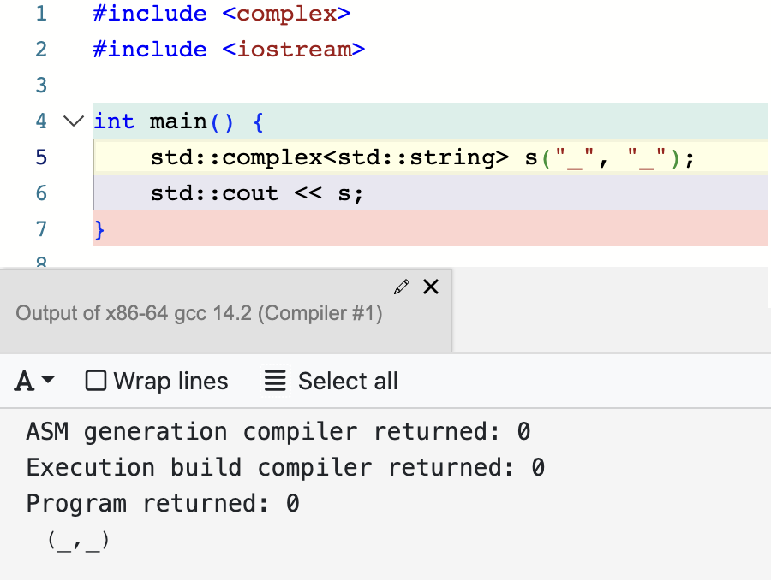Enable the Wrap lines checkbox
The height and width of the screenshot is (580, 771).
95,381
